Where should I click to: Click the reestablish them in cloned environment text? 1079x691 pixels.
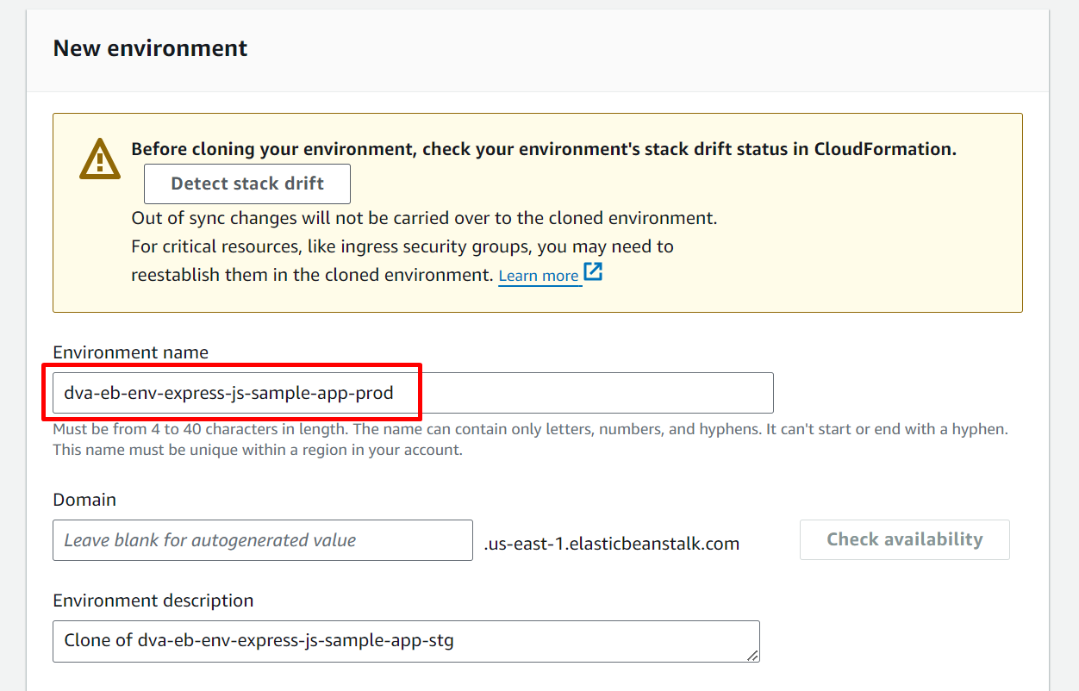[312, 275]
